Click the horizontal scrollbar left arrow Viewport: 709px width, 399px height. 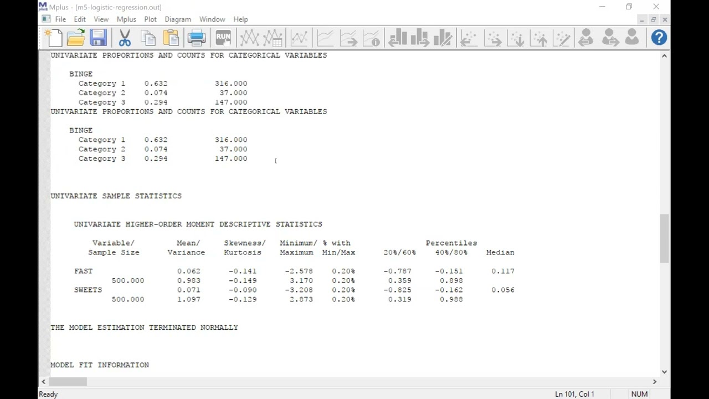pos(43,381)
